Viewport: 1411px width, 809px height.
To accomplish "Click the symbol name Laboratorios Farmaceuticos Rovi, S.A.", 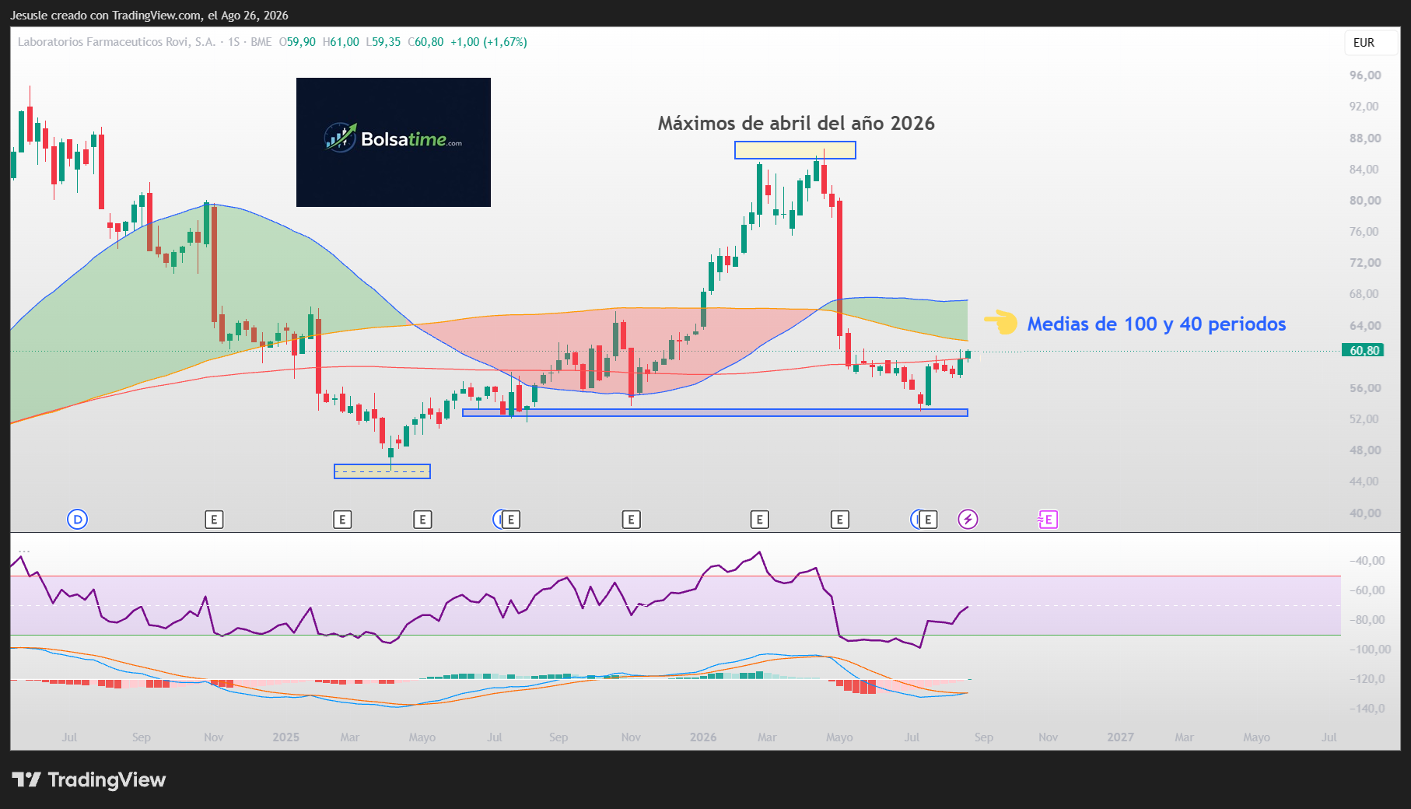I will pos(117,42).
